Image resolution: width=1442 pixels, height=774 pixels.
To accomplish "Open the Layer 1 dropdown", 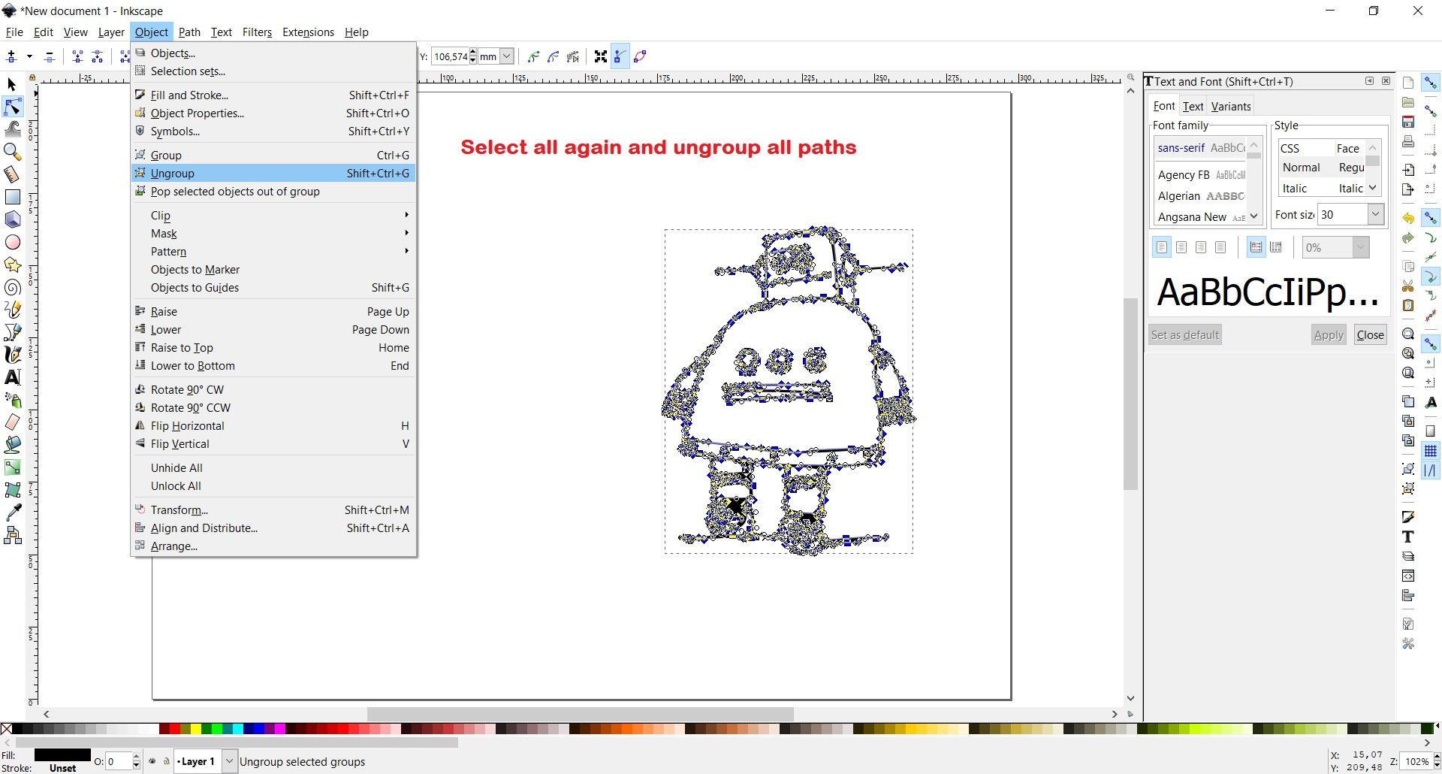I will click(229, 761).
